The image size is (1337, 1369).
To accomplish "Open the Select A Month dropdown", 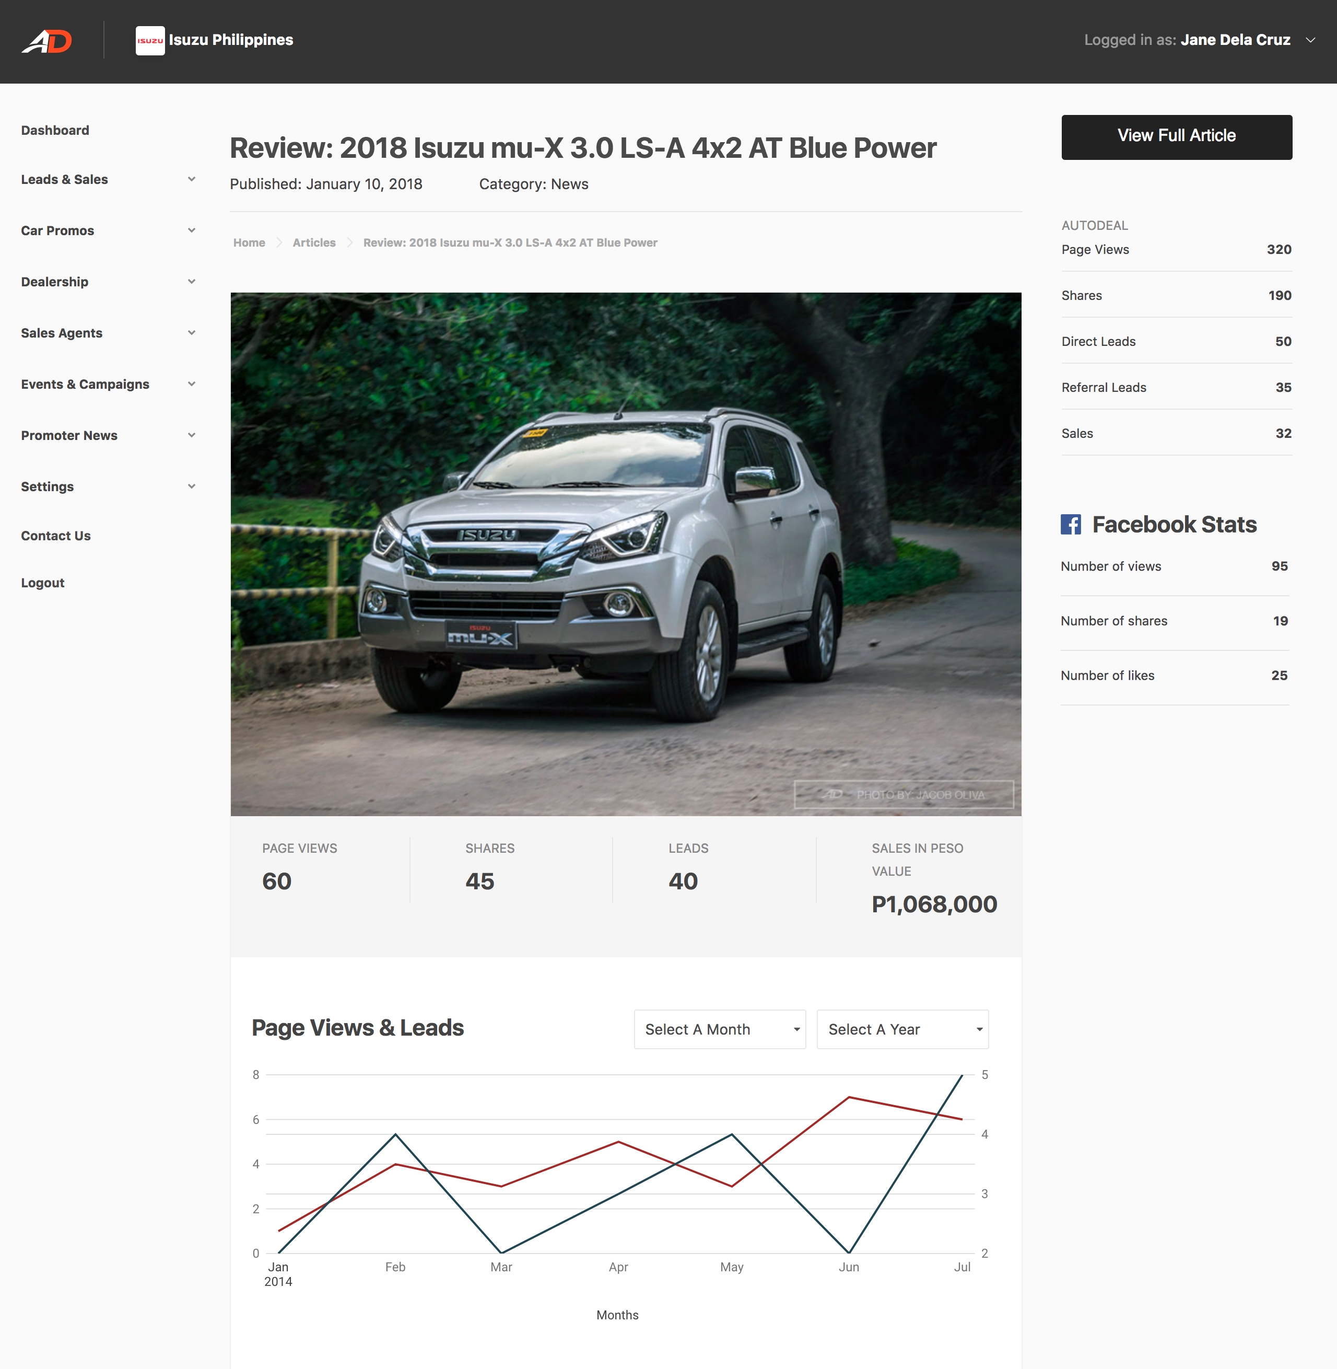I will (x=720, y=1029).
